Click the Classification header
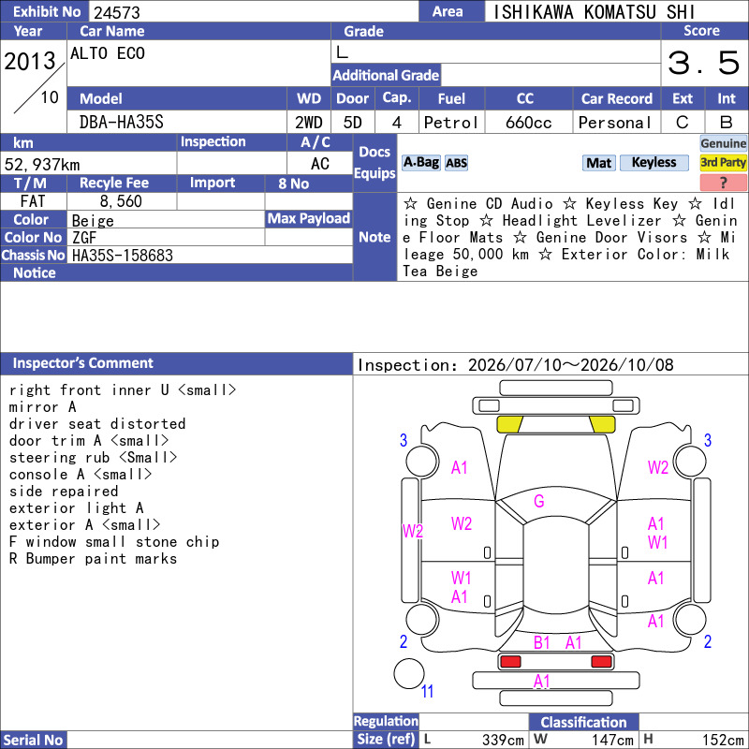 tap(583, 722)
